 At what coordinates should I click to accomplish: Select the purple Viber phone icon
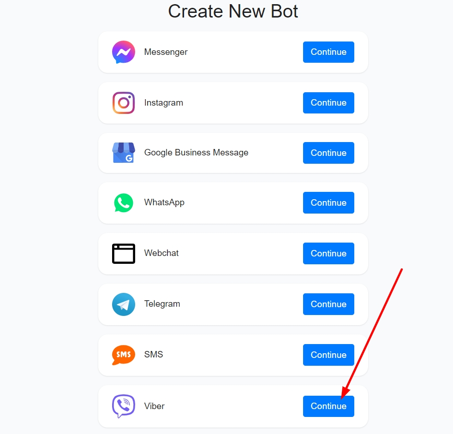pyautogui.click(x=123, y=406)
